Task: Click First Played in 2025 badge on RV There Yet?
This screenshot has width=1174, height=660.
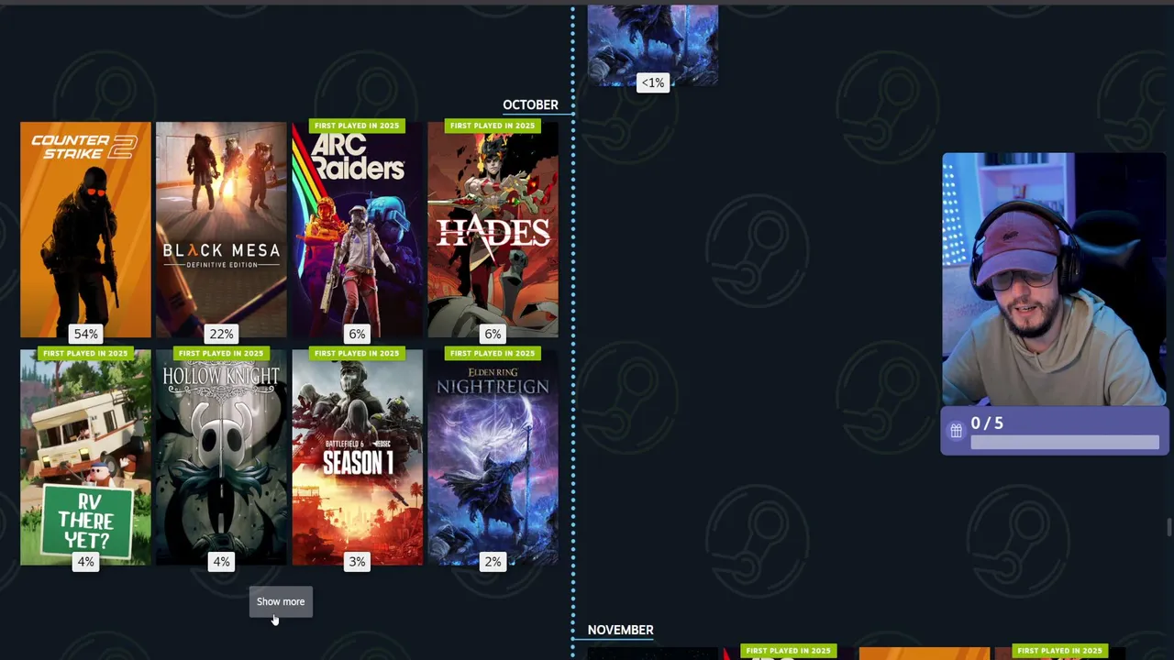Action: pos(85,353)
